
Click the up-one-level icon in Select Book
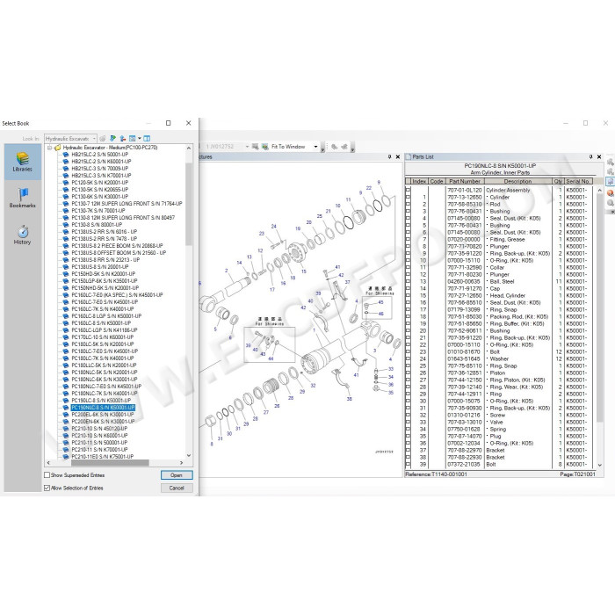tap(123, 139)
